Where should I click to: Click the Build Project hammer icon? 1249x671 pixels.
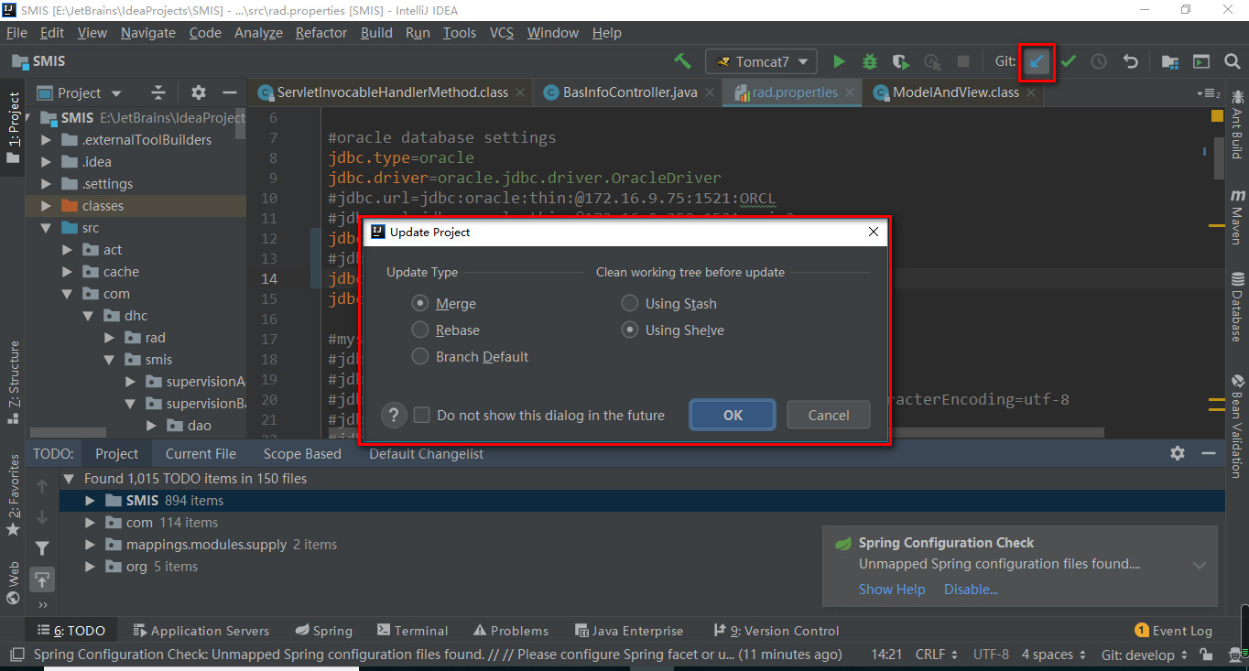[682, 61]
